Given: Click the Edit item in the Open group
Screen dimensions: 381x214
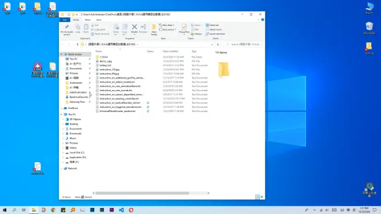Looking at the screenshot, I should point(195,29).
